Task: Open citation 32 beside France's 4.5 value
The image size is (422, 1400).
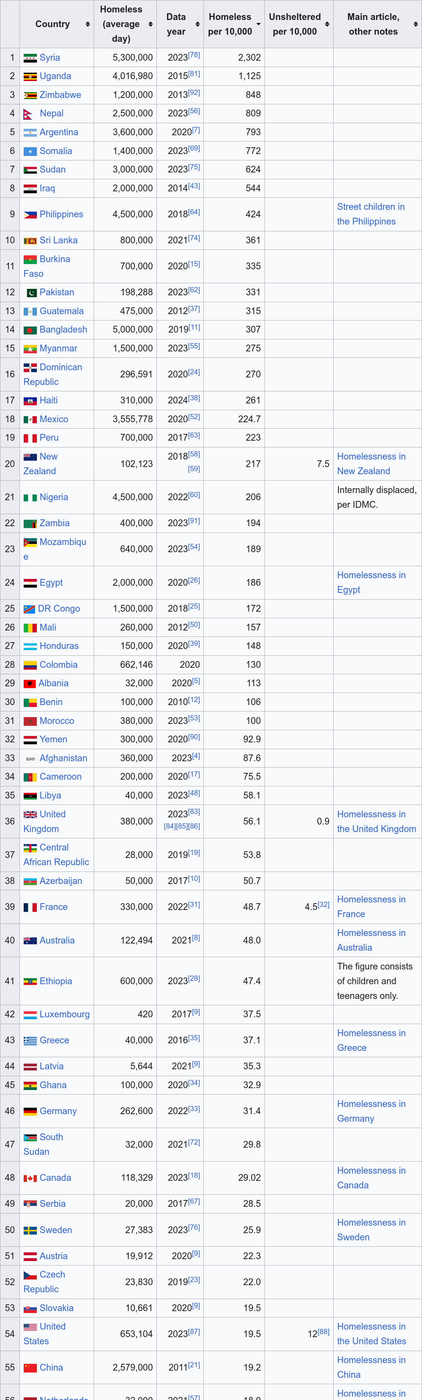Action: (x=324, y=904)
